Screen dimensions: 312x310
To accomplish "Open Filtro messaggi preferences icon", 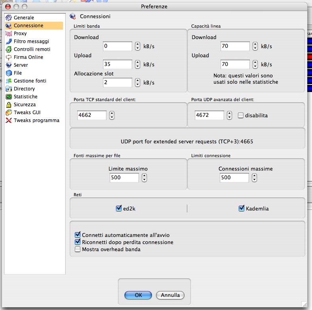I will click(x=9, y=41).
